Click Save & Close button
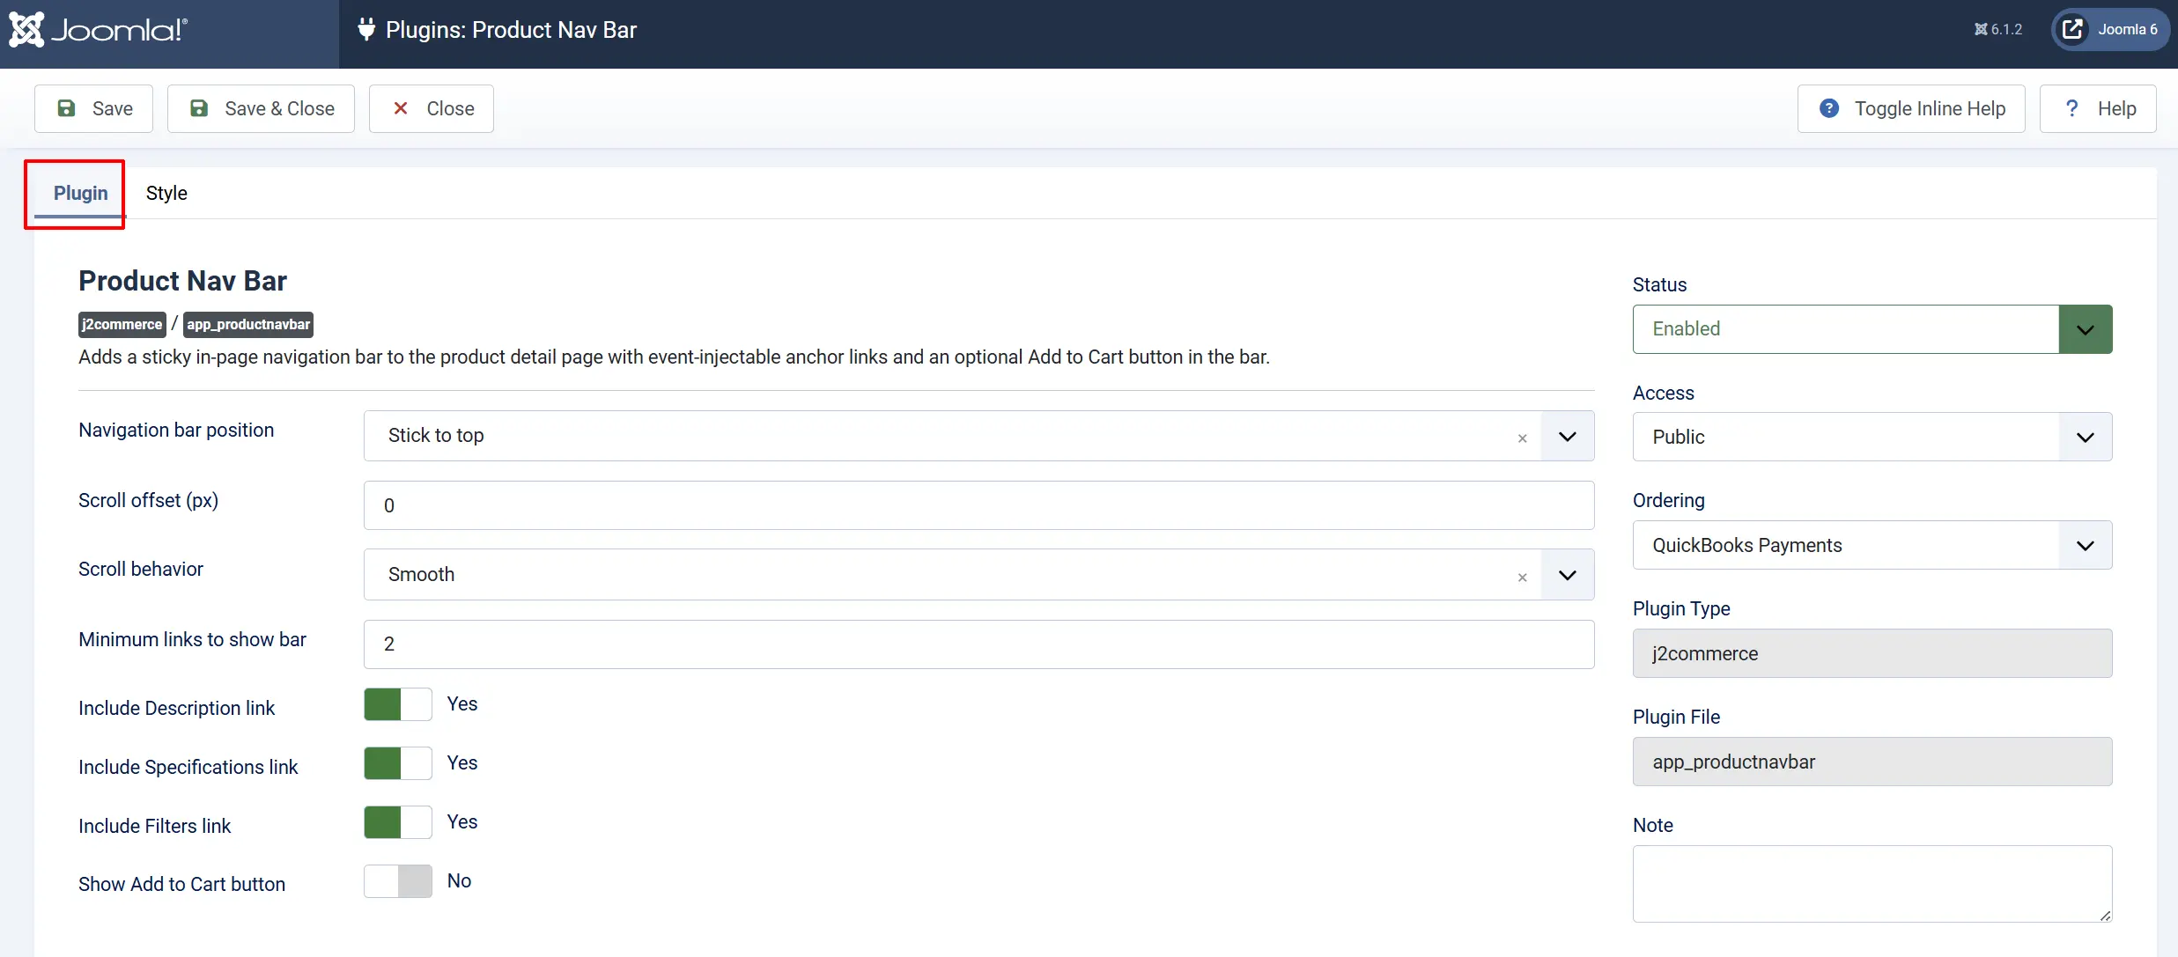The height and width of the screenshot is (957, 2178). [261, 108]
